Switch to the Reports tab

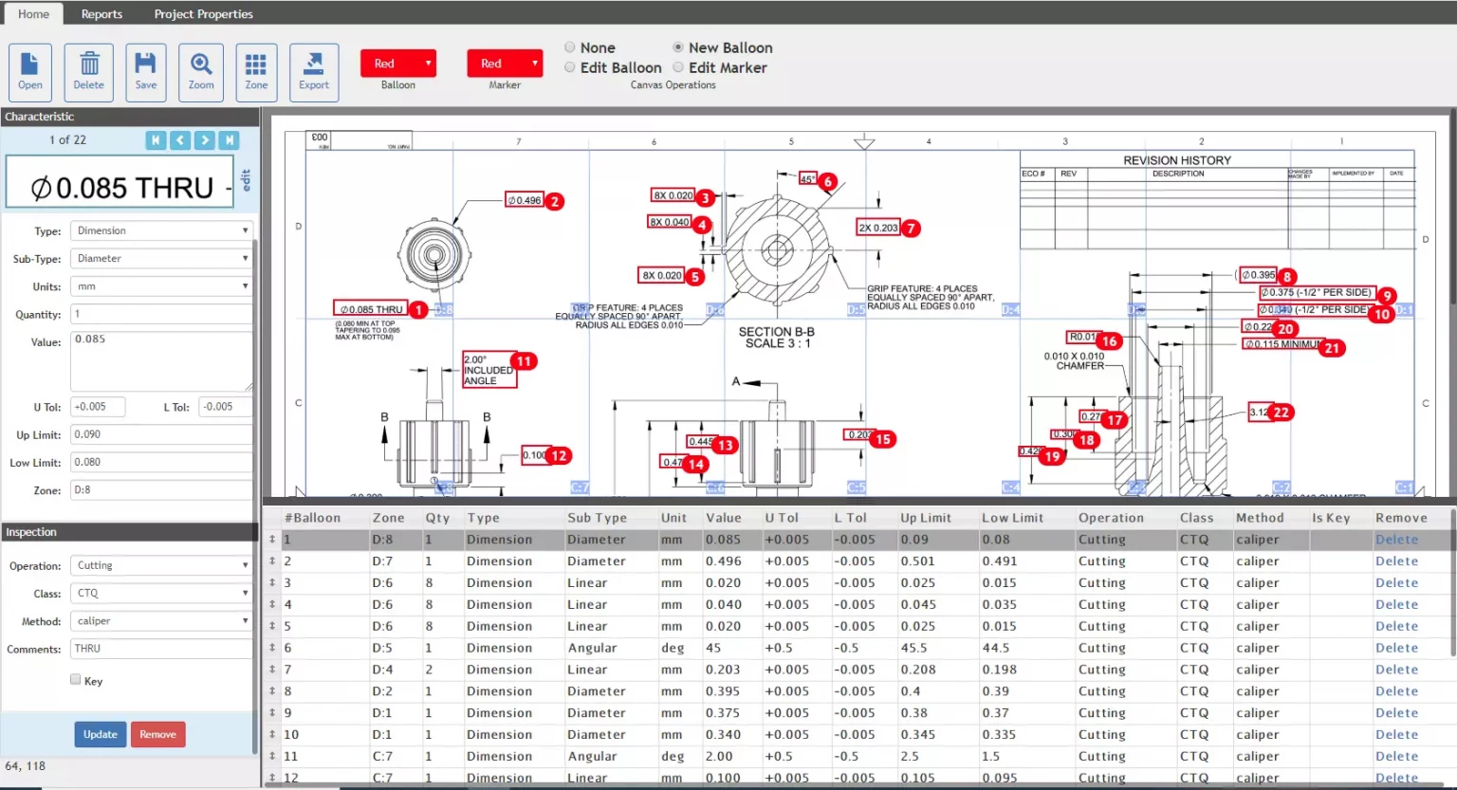click(101, 14)
